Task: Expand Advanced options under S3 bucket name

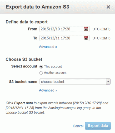Action: (x=48, y=90)
